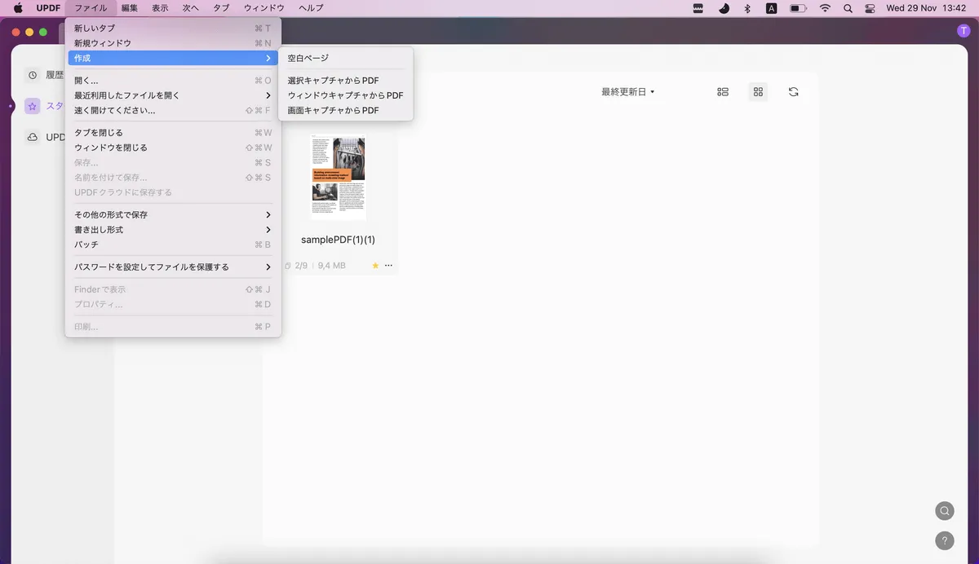Open more options for samplePDF(1)(1)
Screen dimensions: 979x564
(388, 266)
